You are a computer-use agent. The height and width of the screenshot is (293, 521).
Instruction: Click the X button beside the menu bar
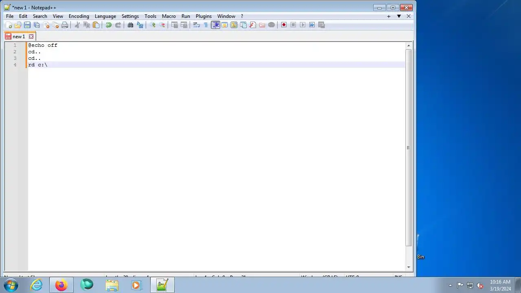pos(409,16)
